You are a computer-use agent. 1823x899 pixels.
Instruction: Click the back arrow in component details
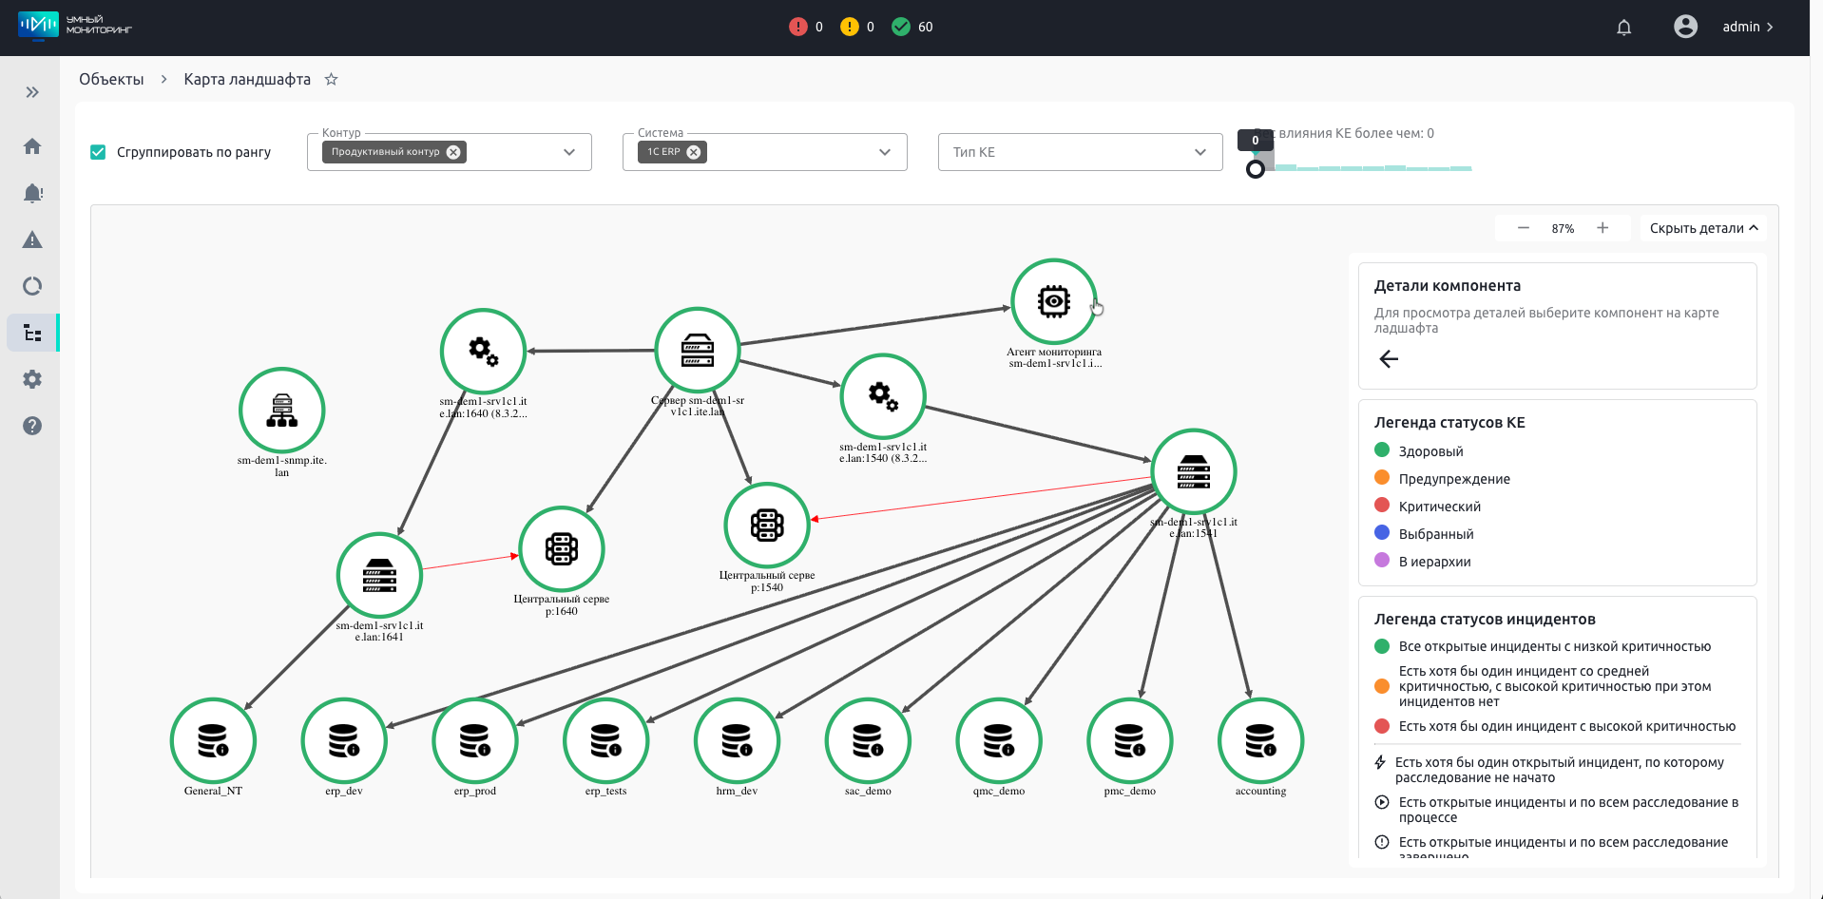[x=1389, y=358]
